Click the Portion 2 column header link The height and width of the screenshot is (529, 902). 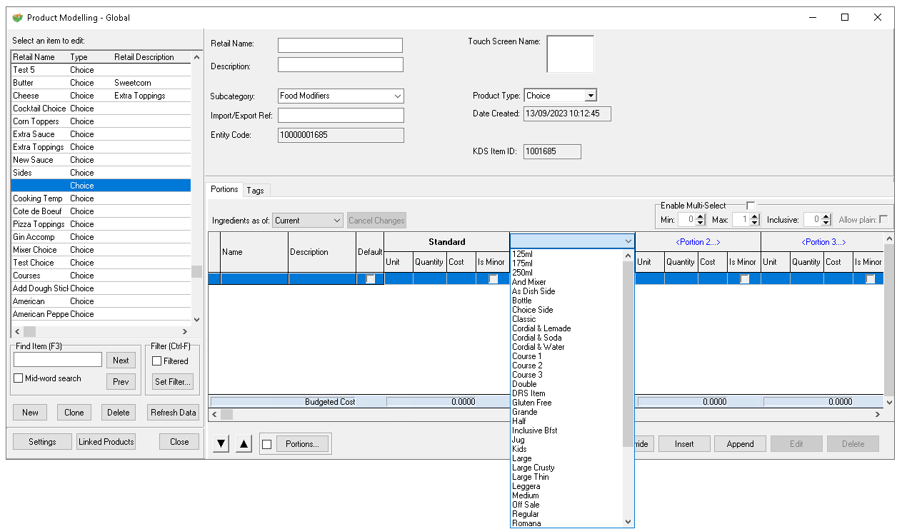[697, 242]
